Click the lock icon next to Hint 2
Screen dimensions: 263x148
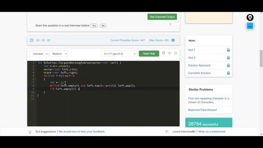228,58
